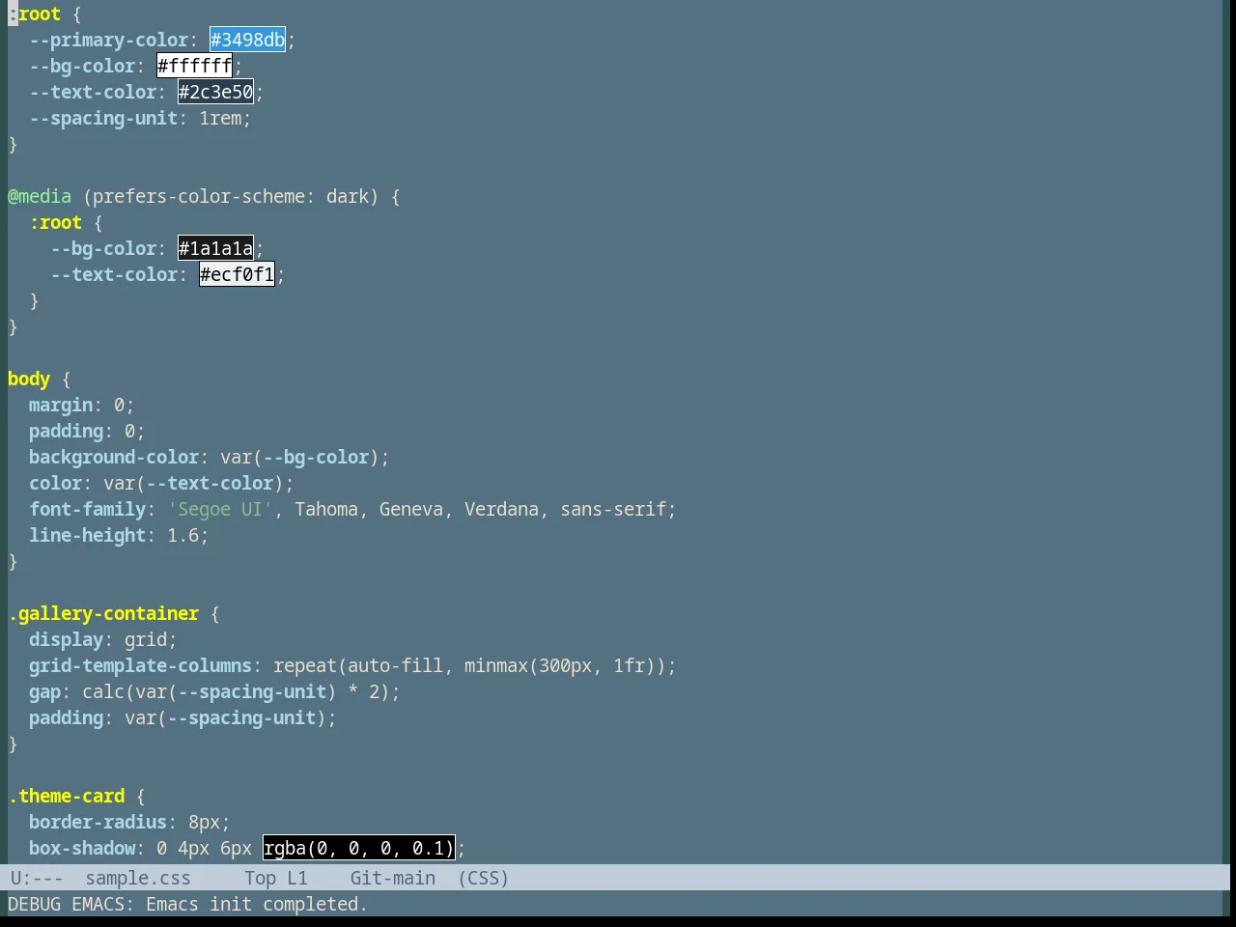Click the #ffffff color value
The height and width of the screenshot is (927, 1236).
194,66
